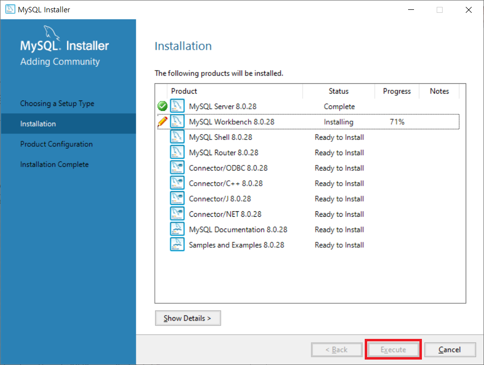This screenshot has width=484, height=365.
Task: Click the MySQL Router 8.0.28 product icon
Action: point(177,152)
